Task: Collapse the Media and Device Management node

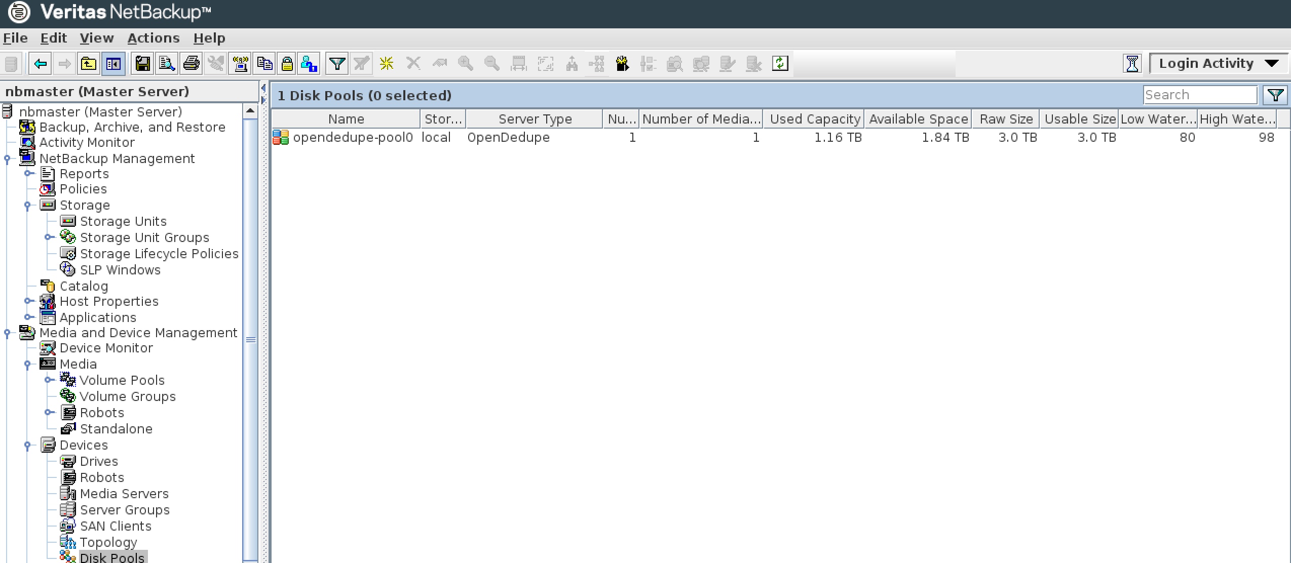Action: coord(7,333)
